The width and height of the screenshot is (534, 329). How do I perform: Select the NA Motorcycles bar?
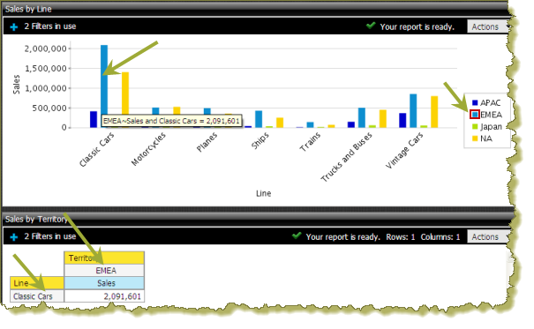tap(177, 111)
